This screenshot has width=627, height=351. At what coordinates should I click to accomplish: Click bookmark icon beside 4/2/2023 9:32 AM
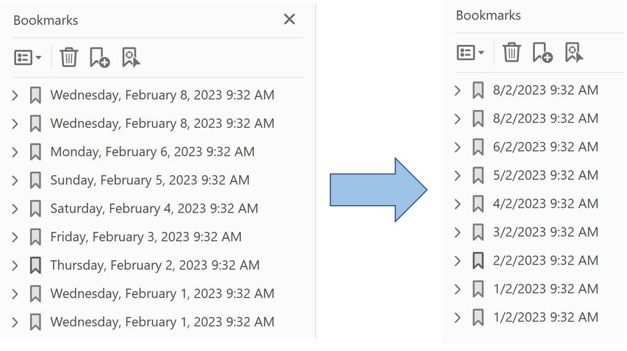478,204
